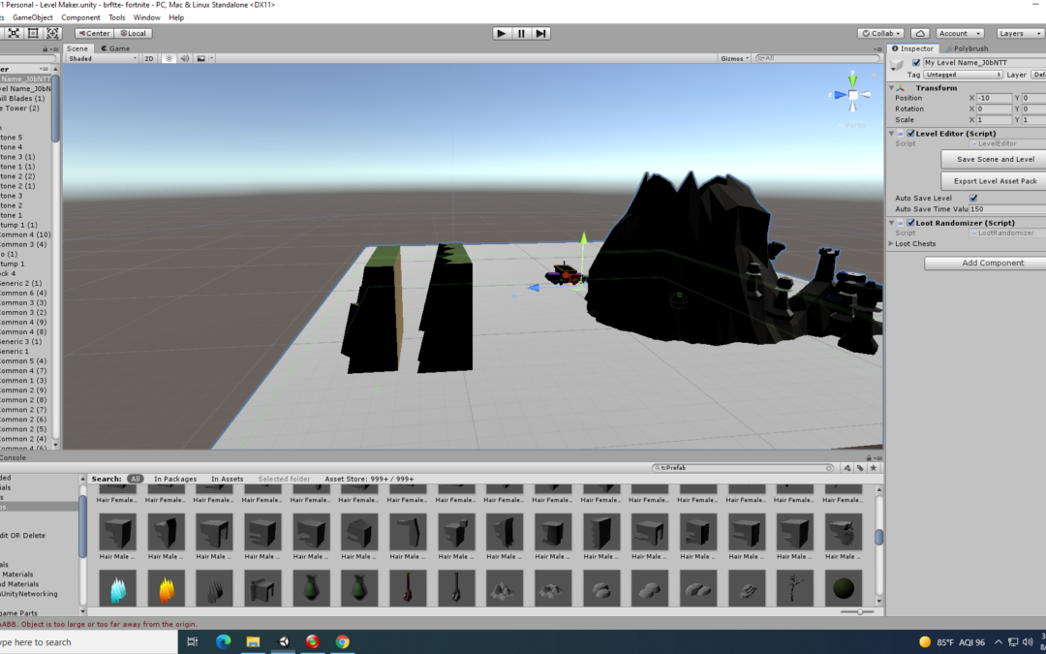Collapse the Level Editor component foldout
1046x654 pixels.
tap(892, 134)
